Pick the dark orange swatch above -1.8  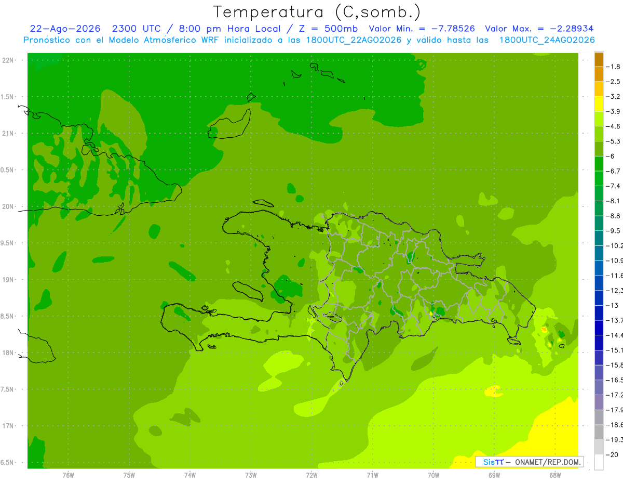599,59
